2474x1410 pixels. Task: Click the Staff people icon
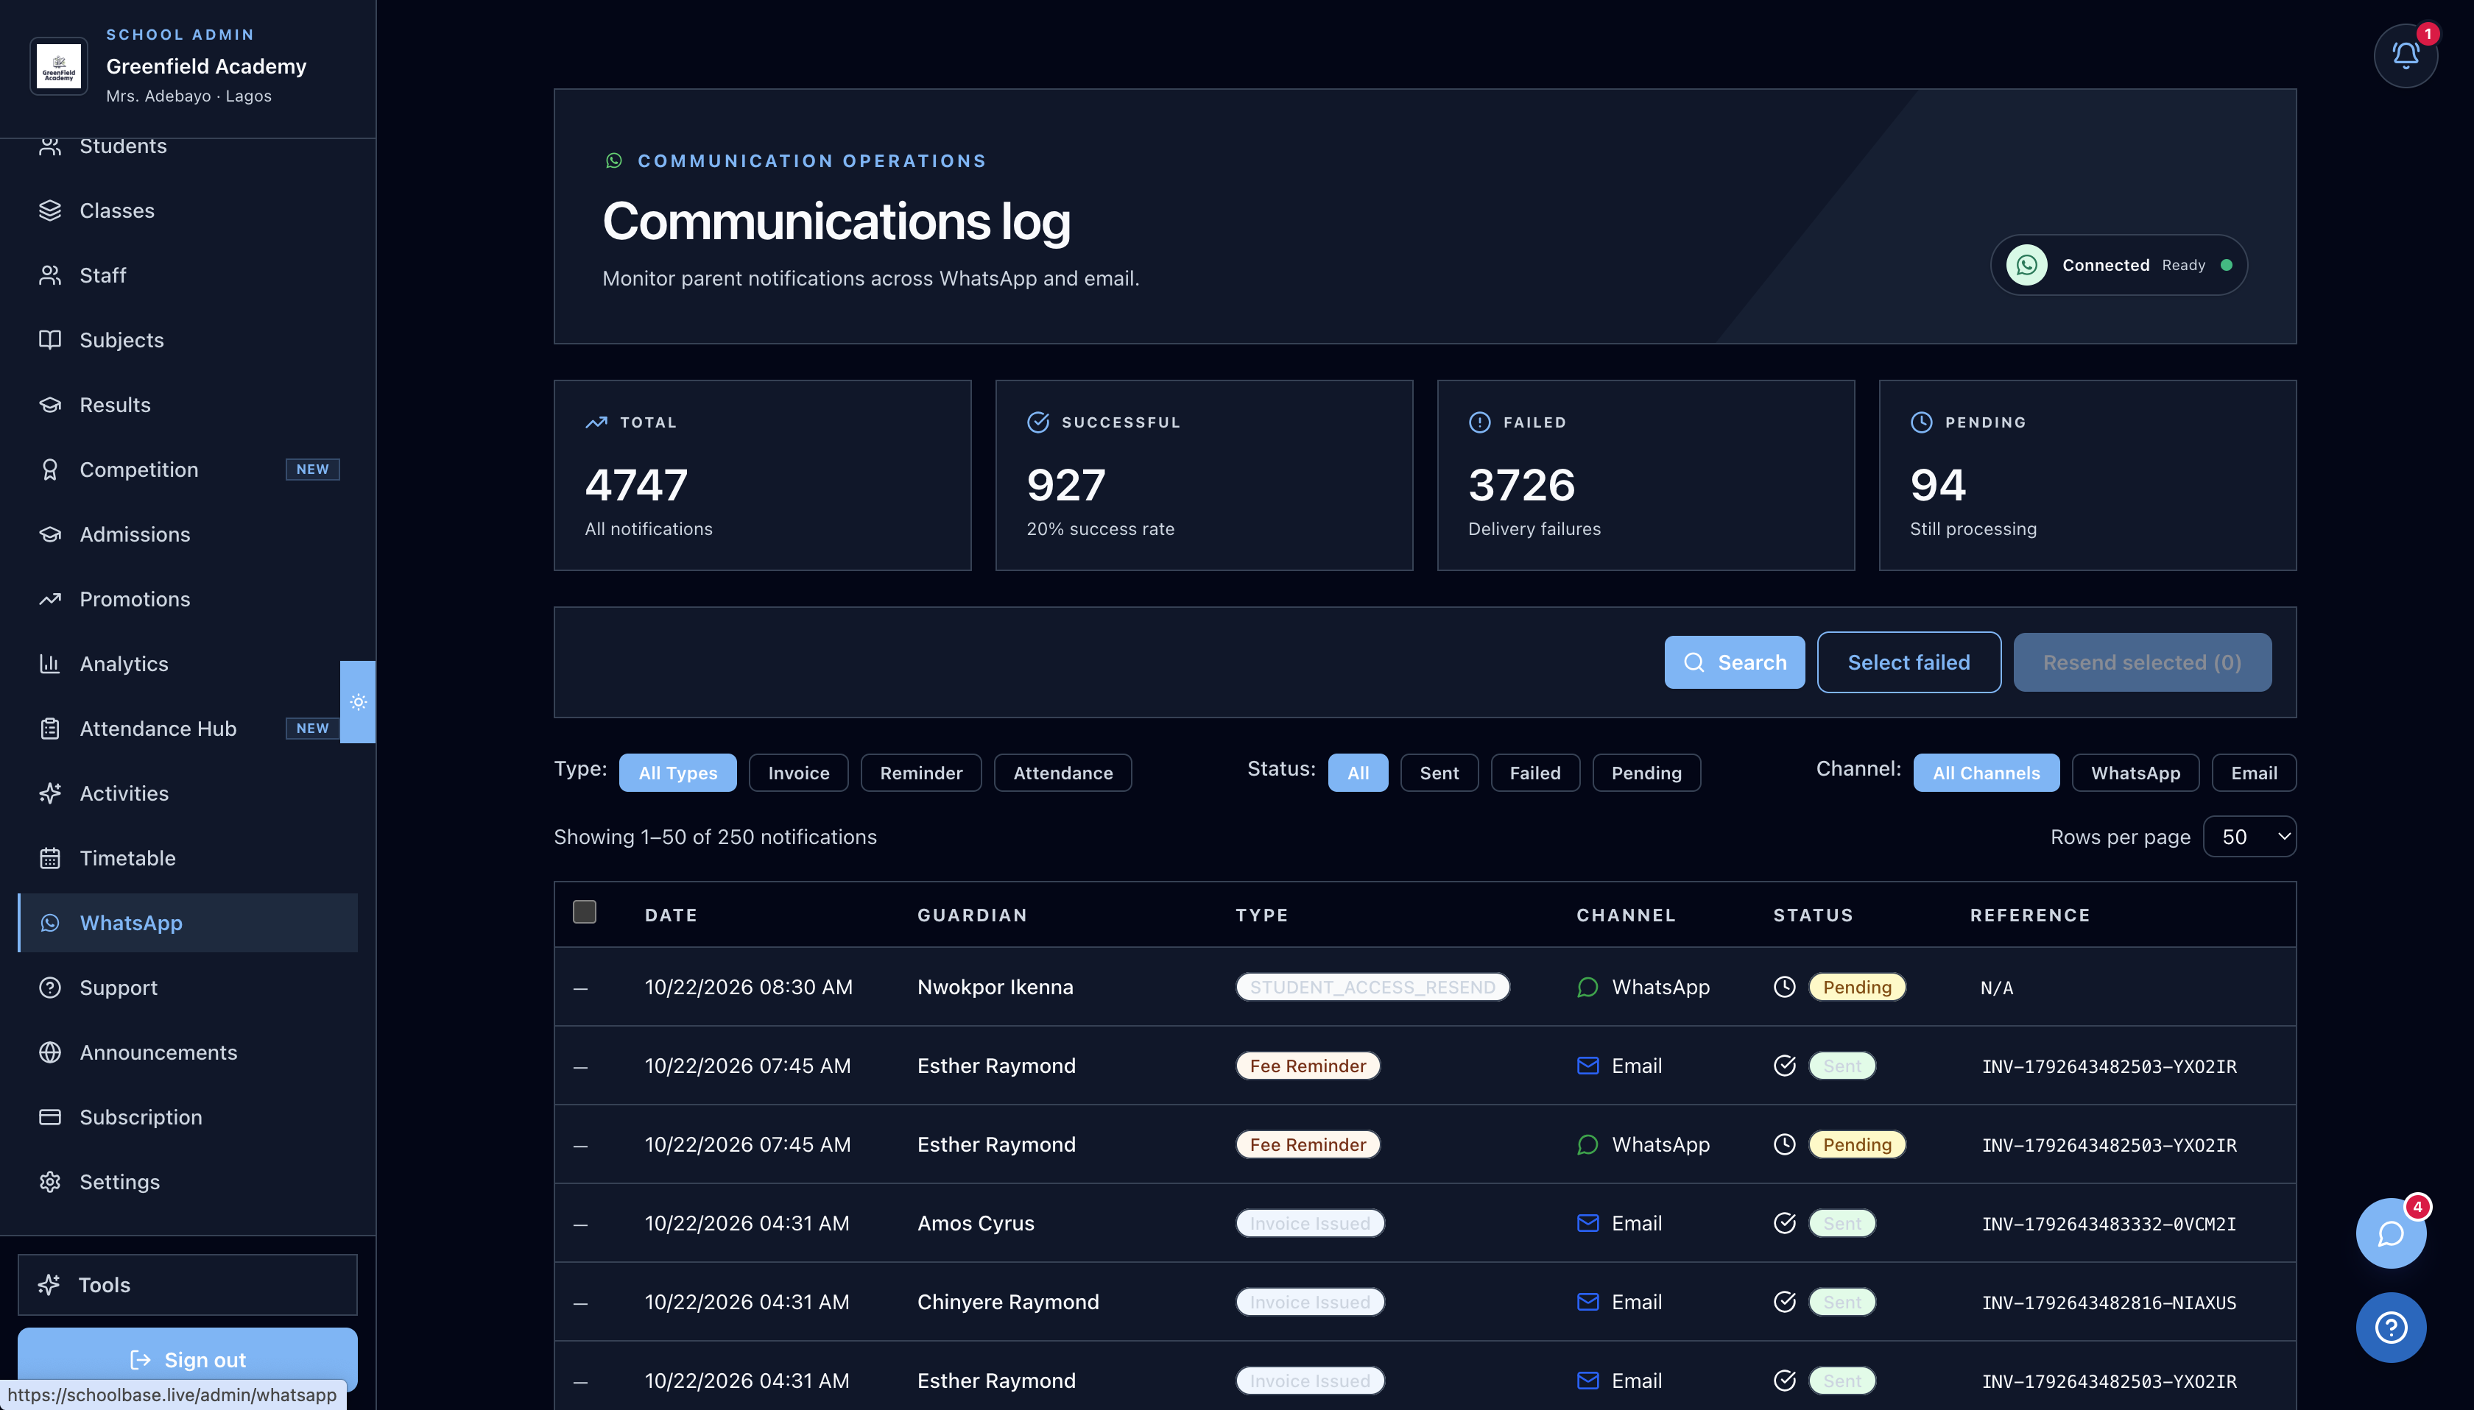[x=49, y=275]
